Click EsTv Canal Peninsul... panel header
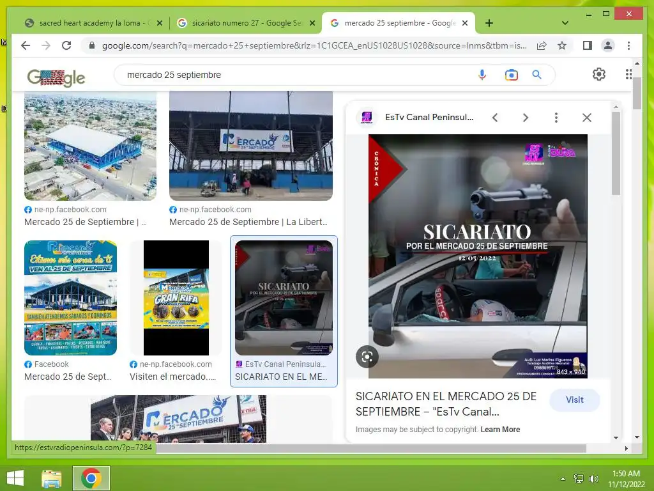The image size is (654, 491). click(x=429, y=118)
